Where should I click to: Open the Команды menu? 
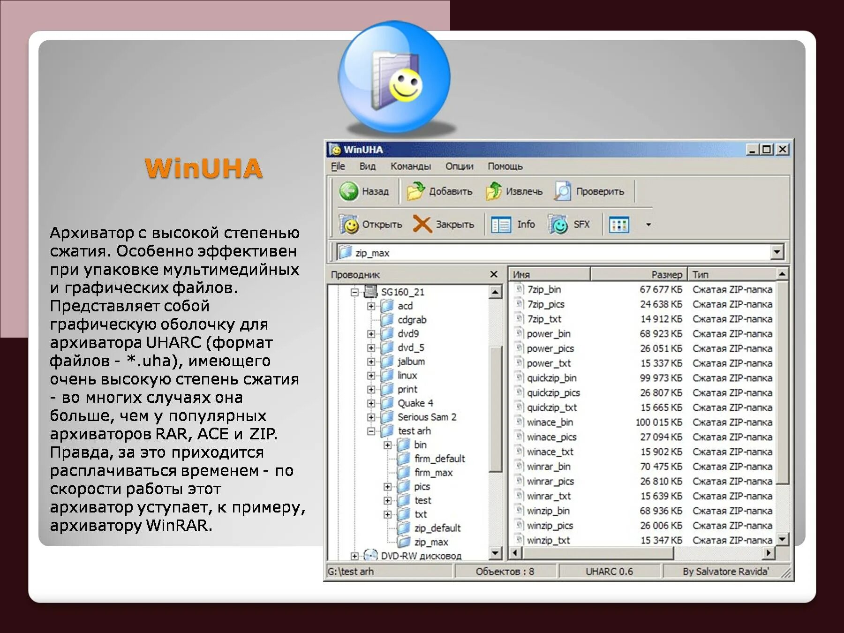click(x=411, y=166)
